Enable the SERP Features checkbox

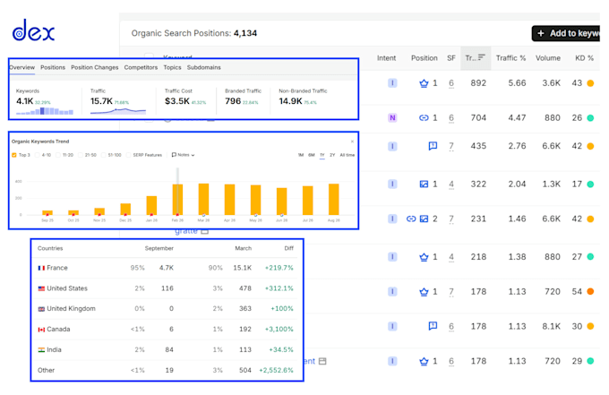[128, 155]
